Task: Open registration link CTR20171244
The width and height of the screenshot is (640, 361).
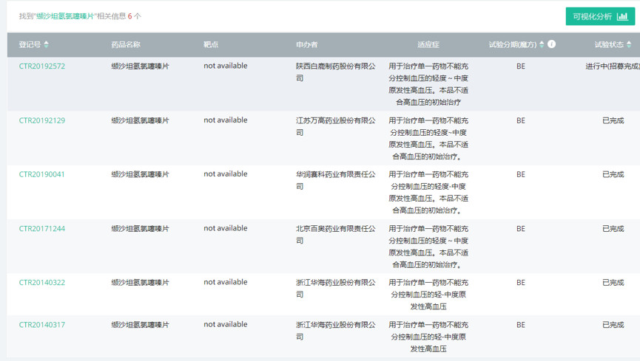Action: (x=42, y=229)
